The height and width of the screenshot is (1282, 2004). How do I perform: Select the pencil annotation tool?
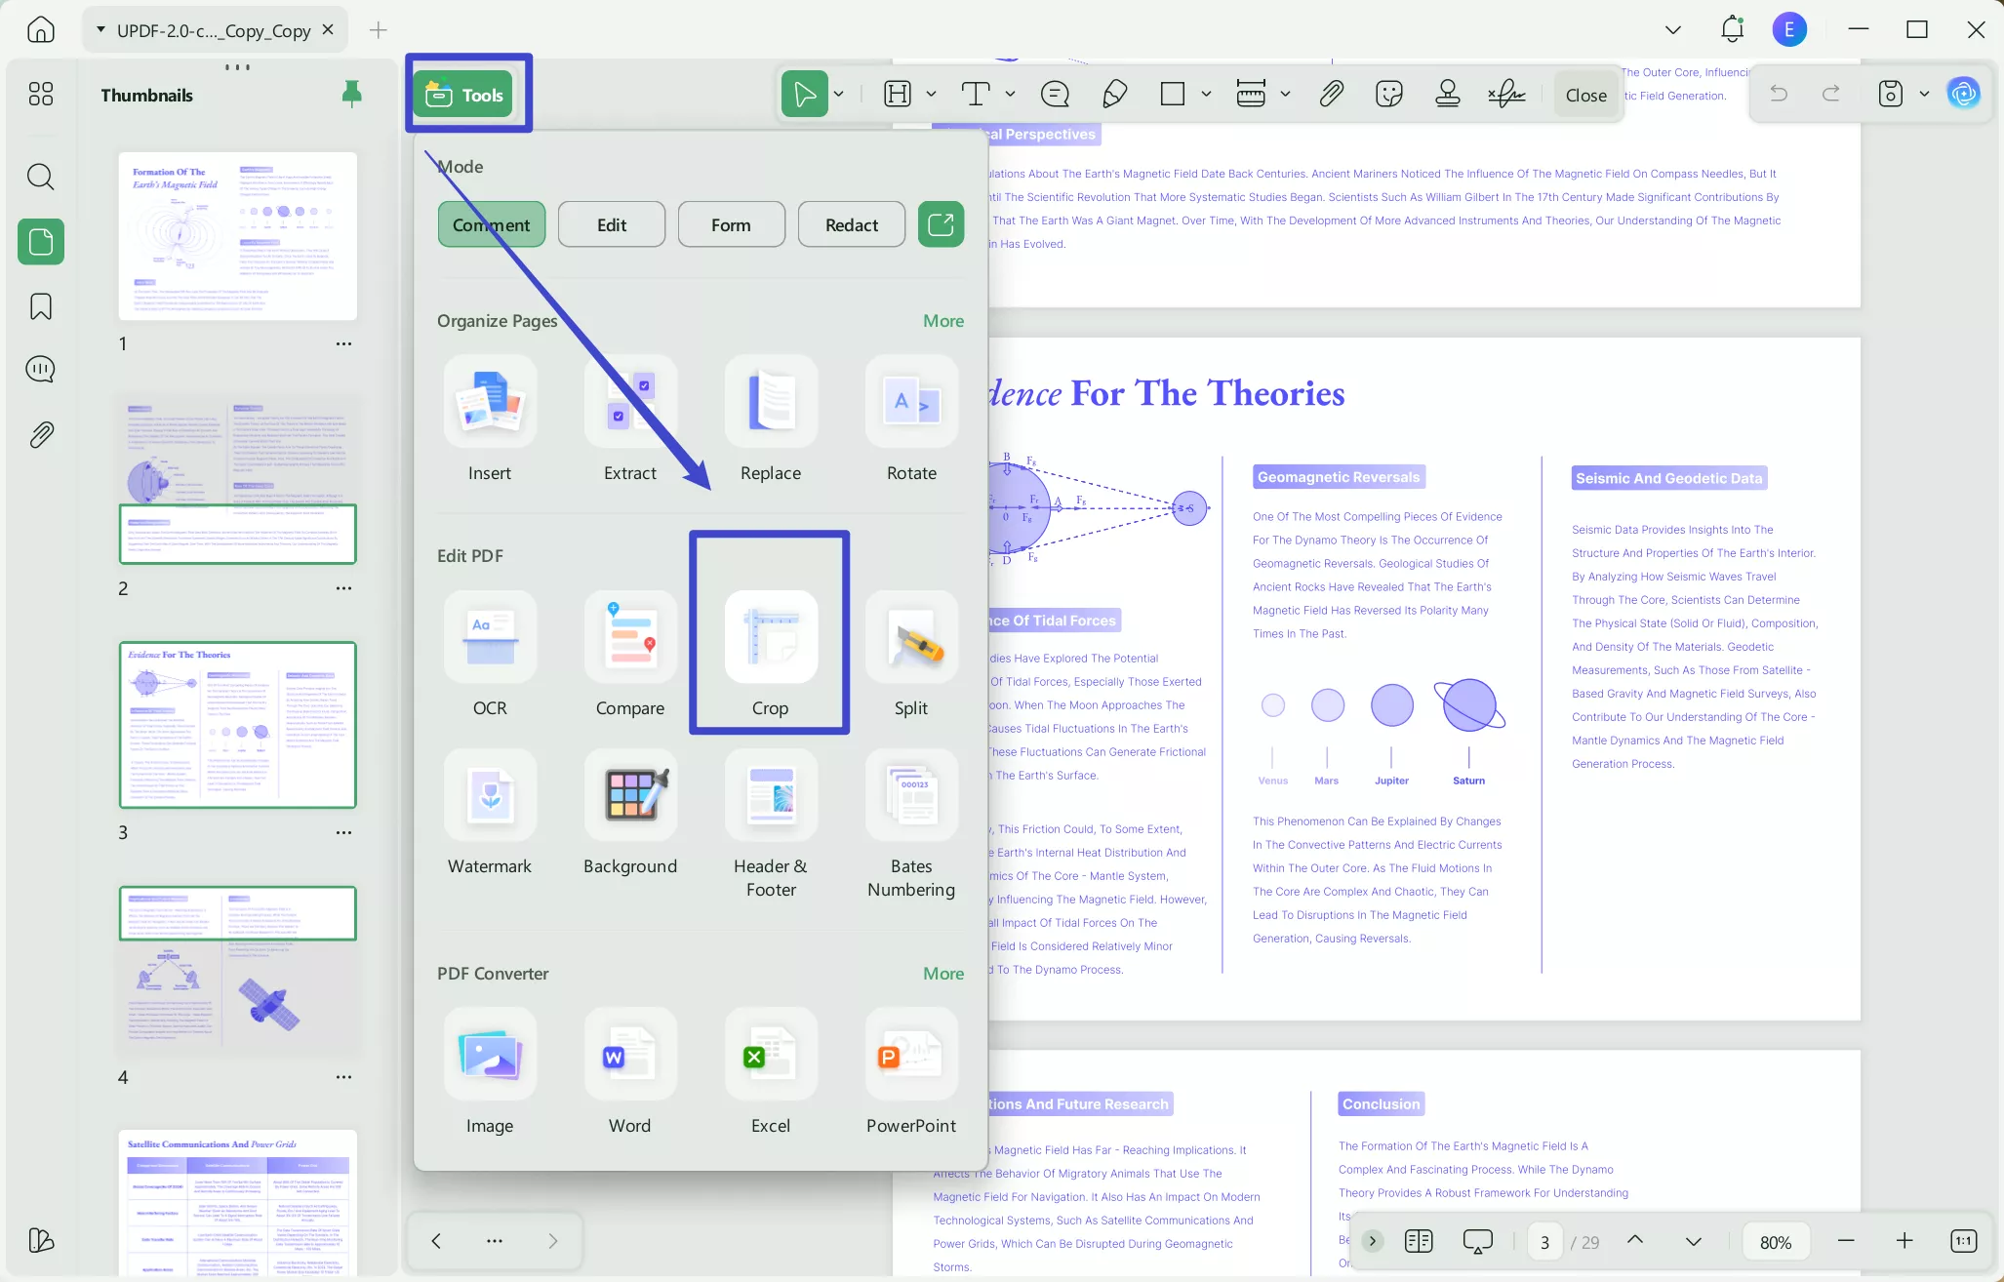[1113, 94]
